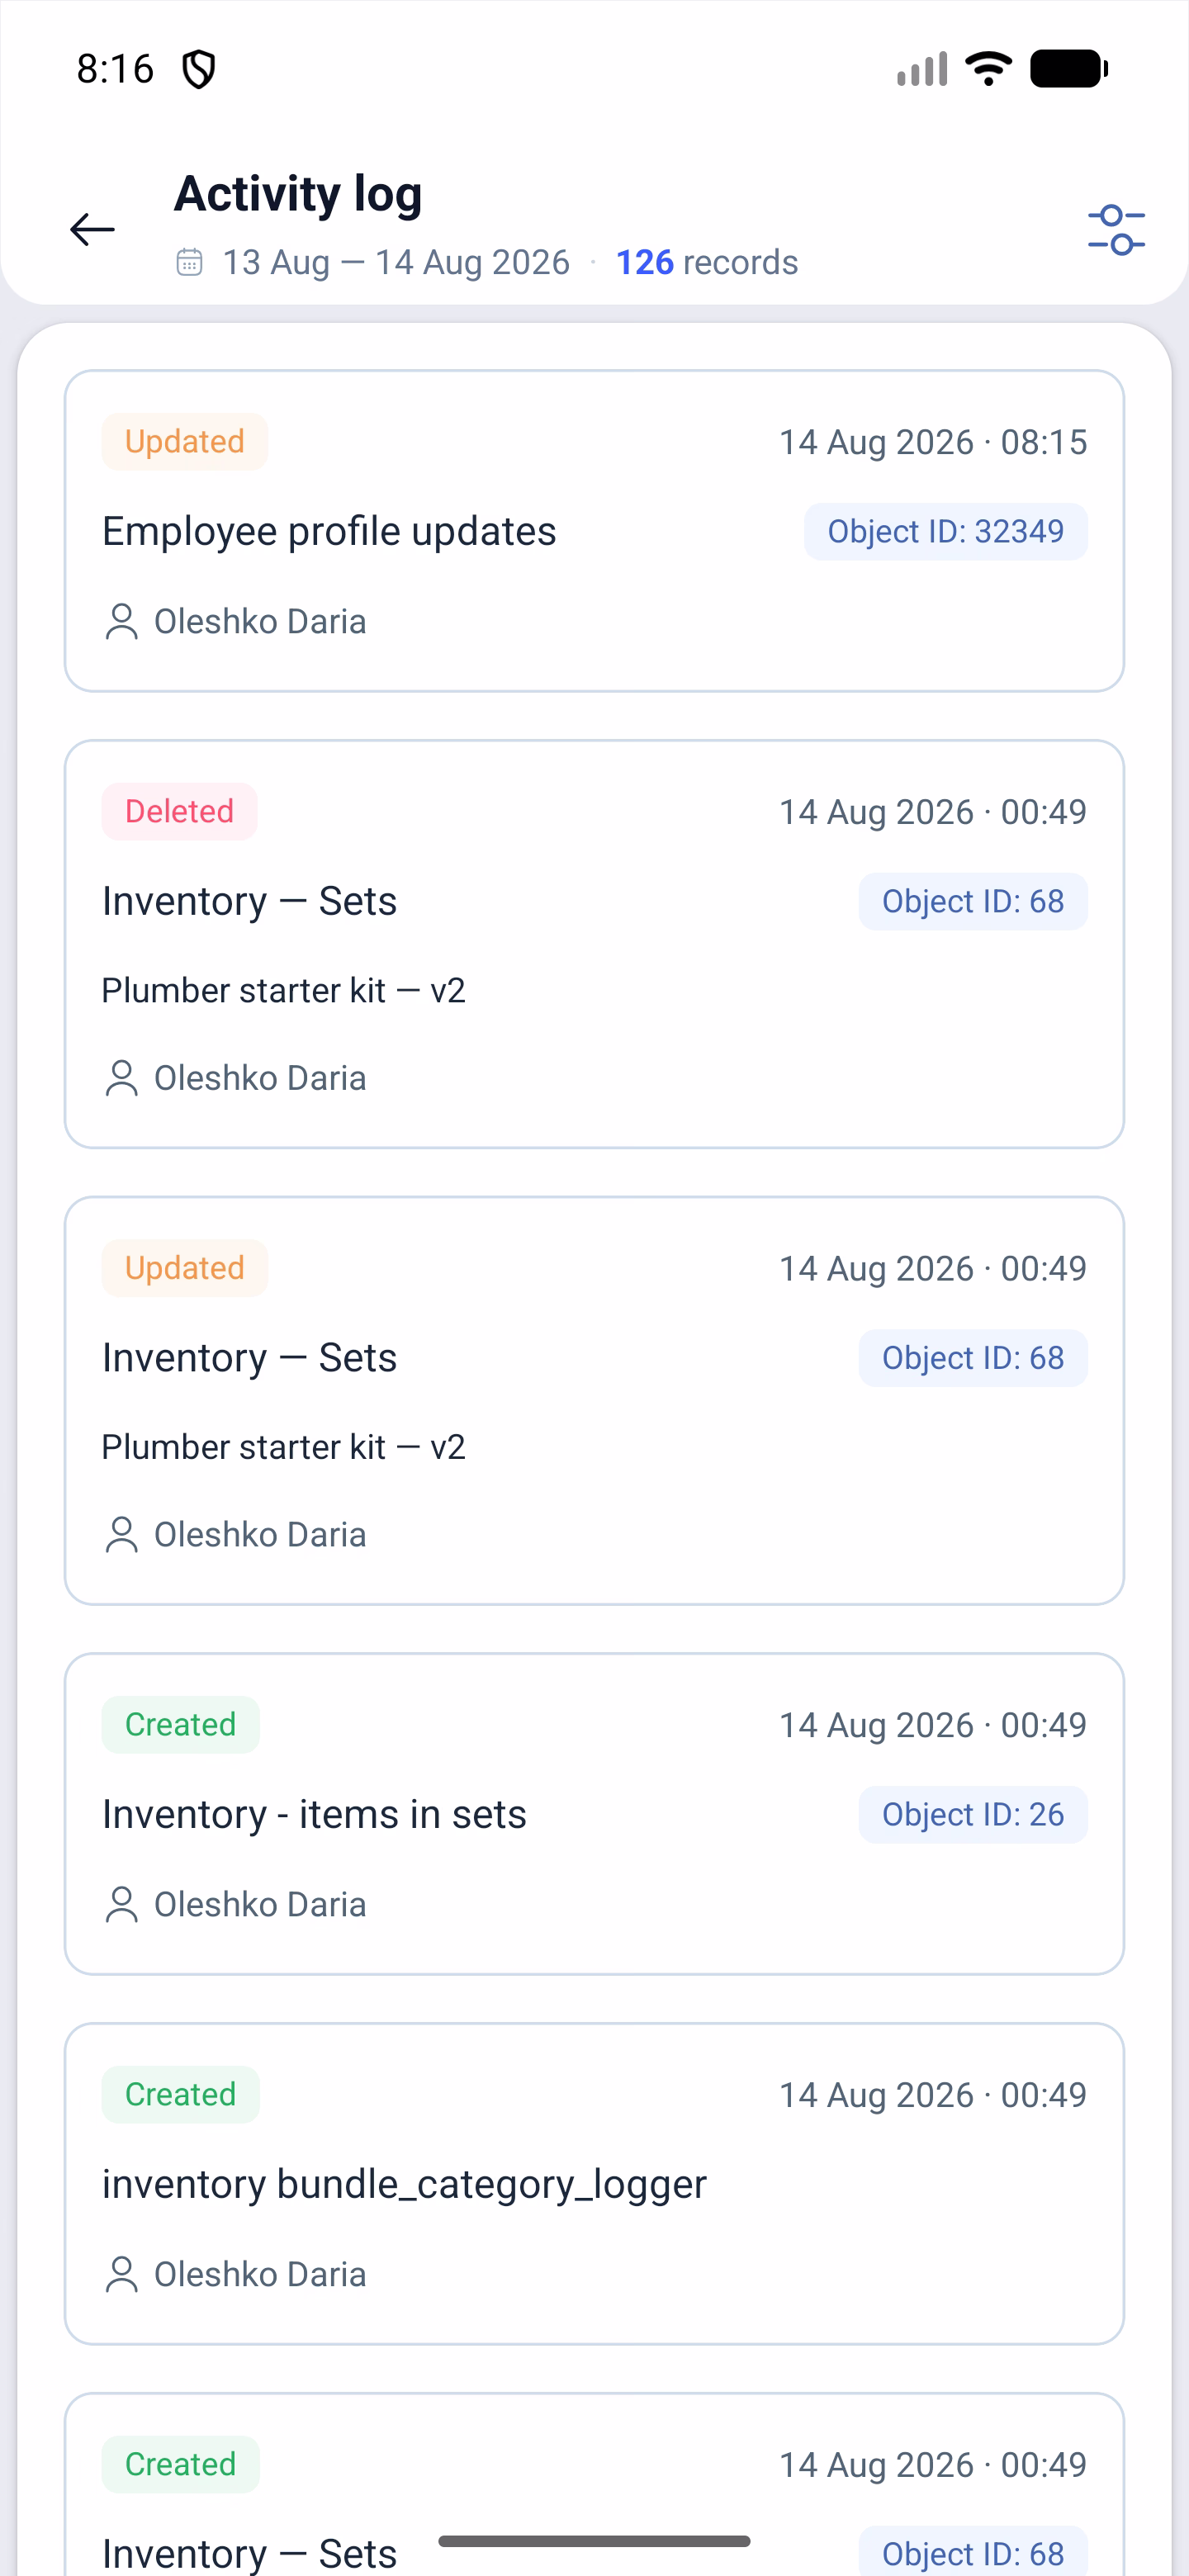Tap user icon on Employee profile updates card
This screenshot has height=2576, width=1189.
pyautogui.click(x=121, y=621)
